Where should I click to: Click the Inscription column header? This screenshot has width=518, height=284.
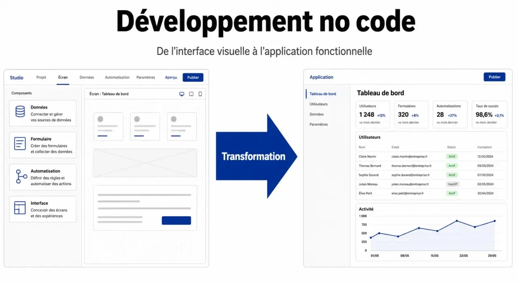[x=484, y=147]
